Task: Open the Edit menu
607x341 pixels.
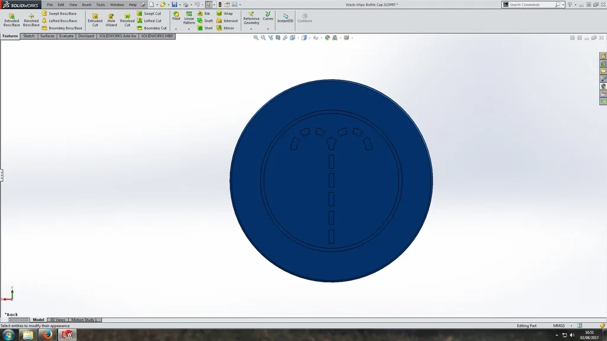Action: pos(61,5)
